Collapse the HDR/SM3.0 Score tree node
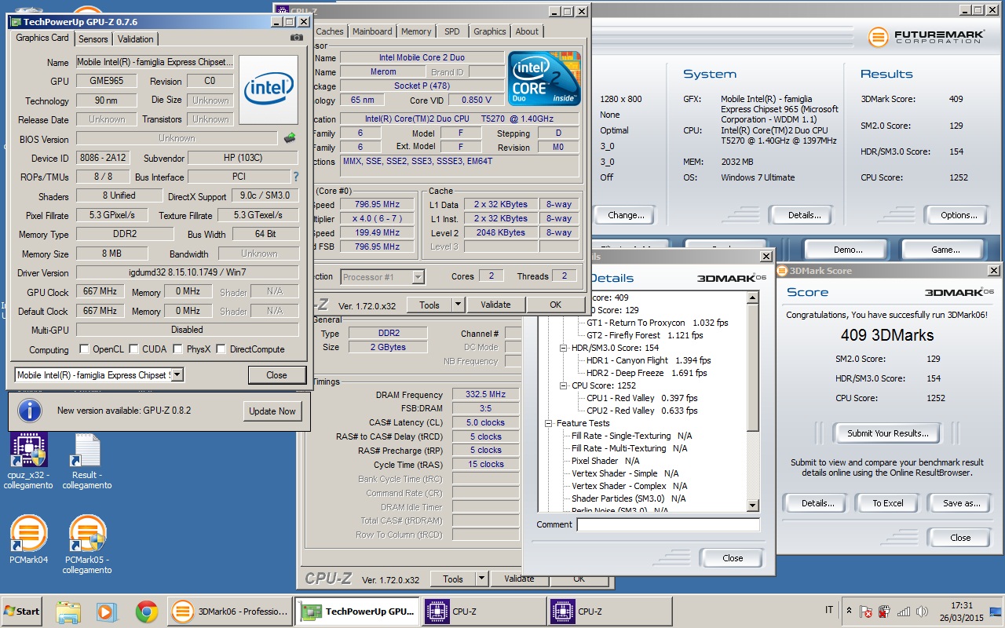Image resolution: width=1005 pixels, height=628 pixels. pos(564,348)
